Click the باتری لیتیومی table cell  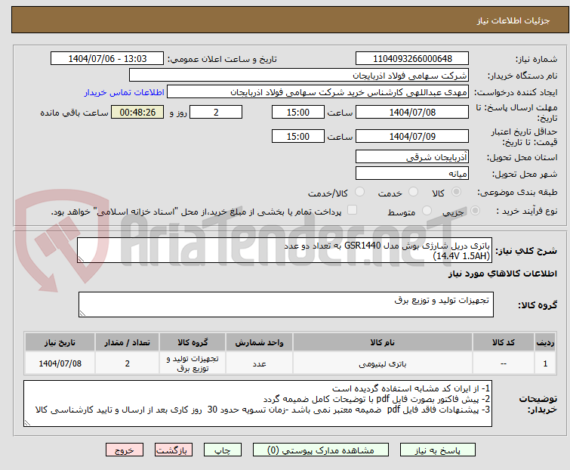point(383,363)
